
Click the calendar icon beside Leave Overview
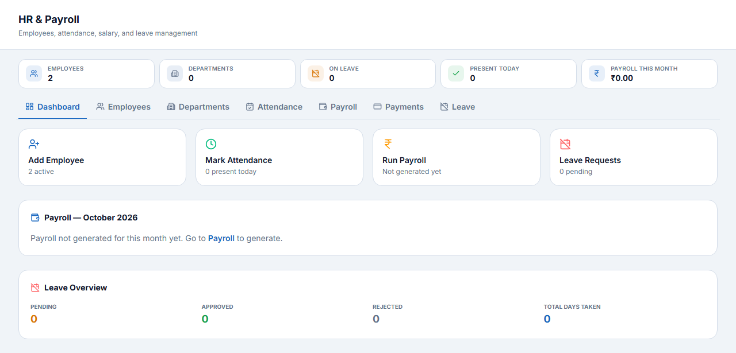click(x=35, y=288)
